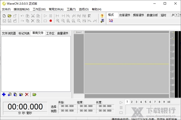181x120 pixels.
Task: Open the 选项(O) menu
Action: [x=84, y=9]
